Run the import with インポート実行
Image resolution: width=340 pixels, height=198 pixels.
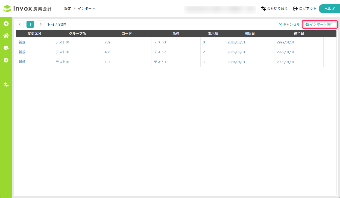pos(320,25)
